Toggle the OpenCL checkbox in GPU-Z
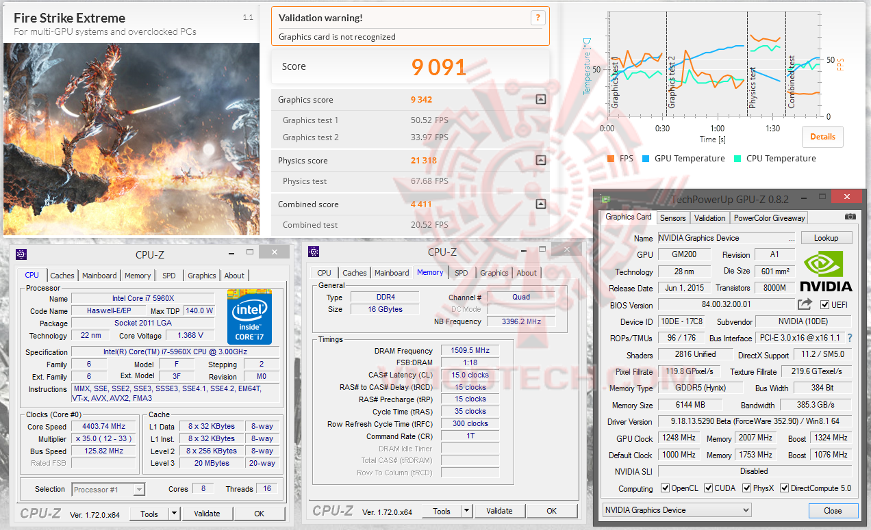The width and height of the screenshot is (871, 530). coord(666,488)
